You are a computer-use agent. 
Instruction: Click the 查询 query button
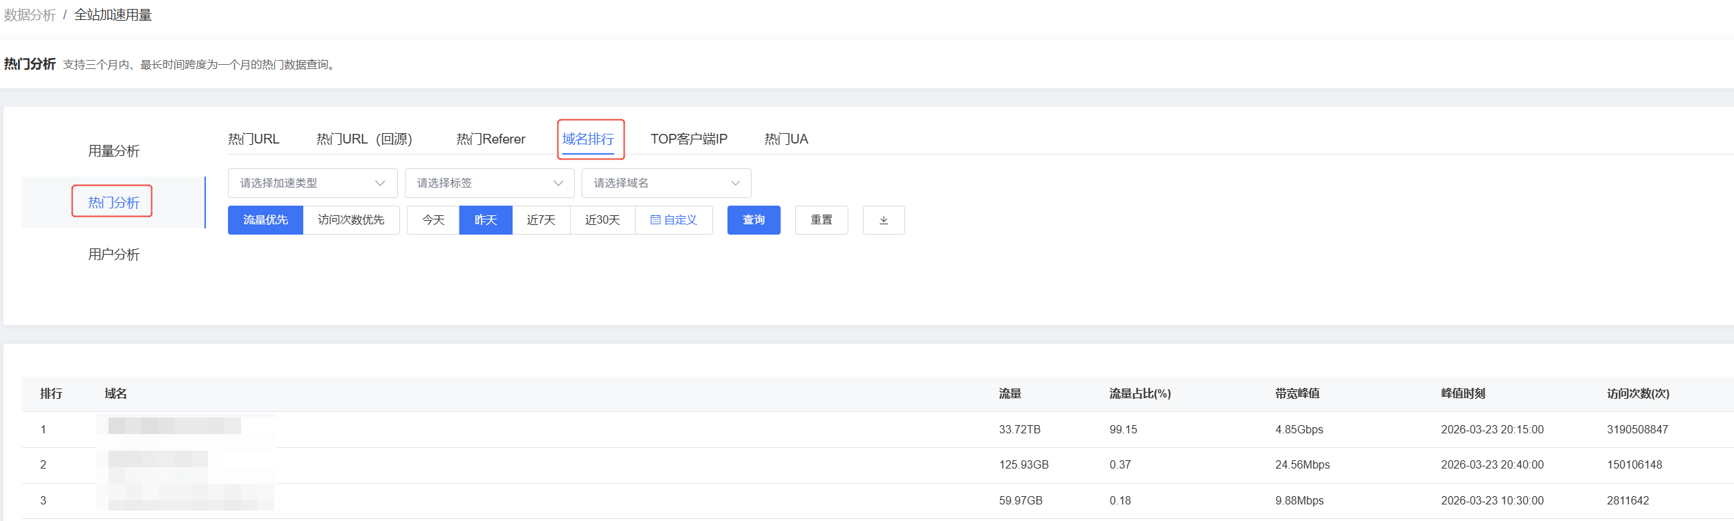(x=754, y=220)
